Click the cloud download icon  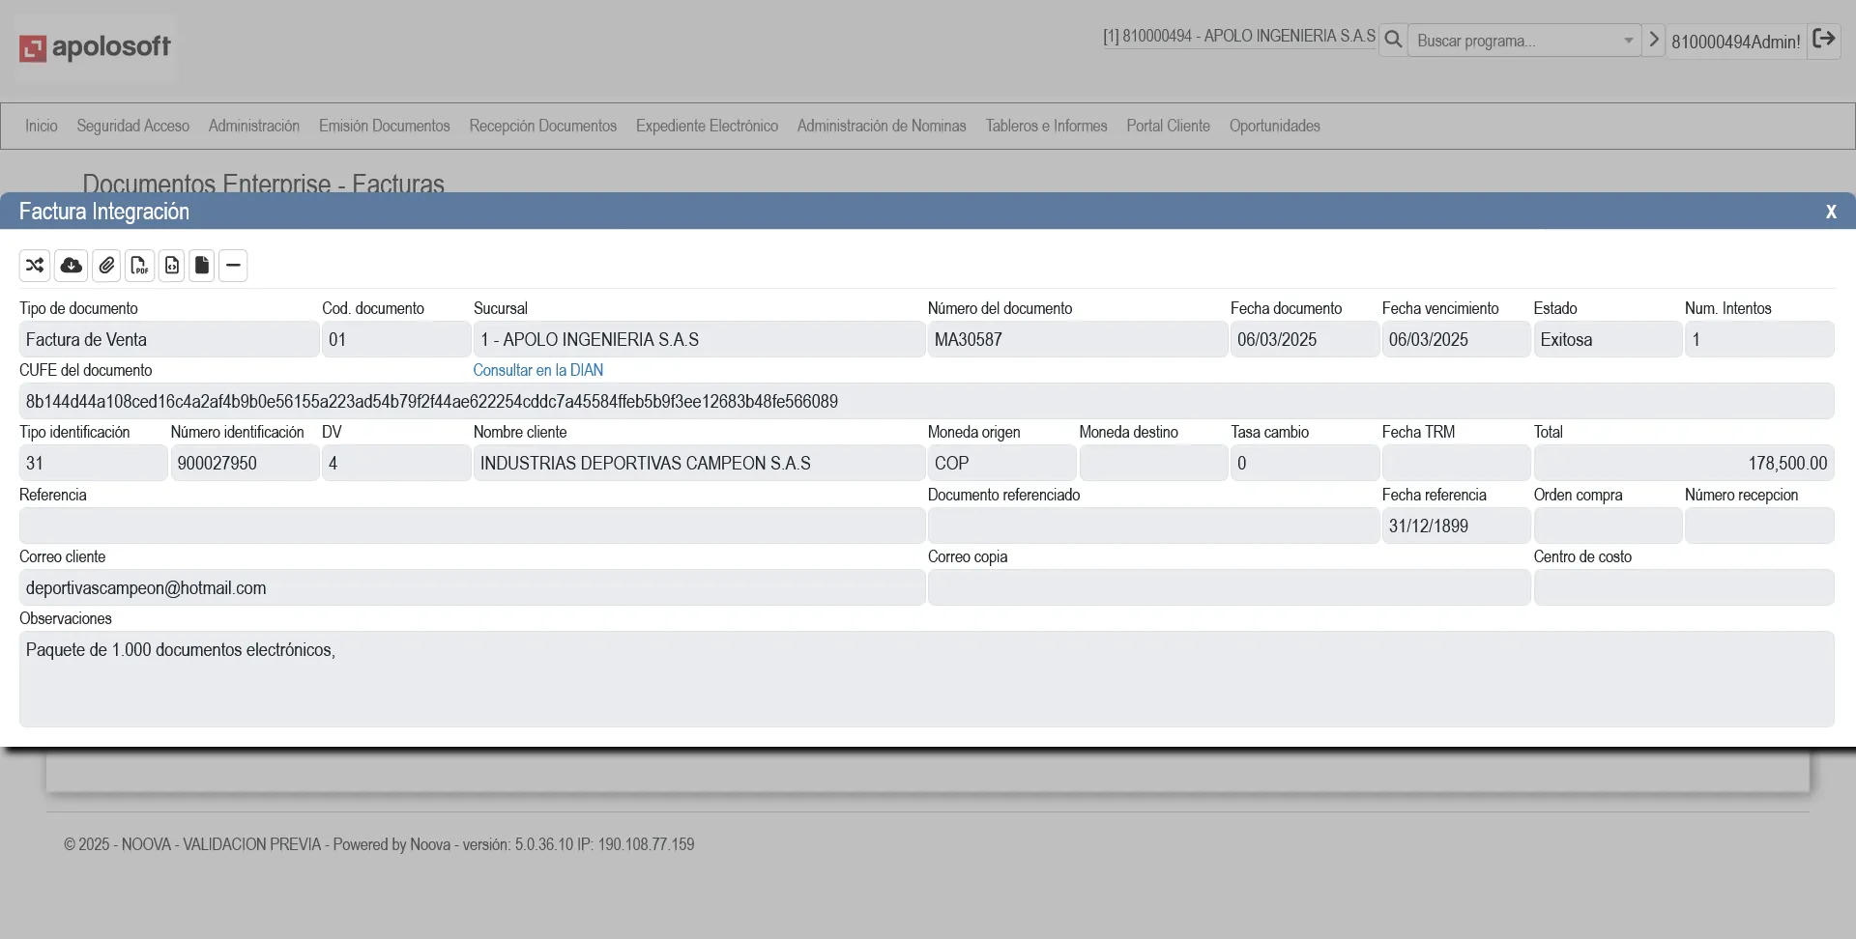pyautogui.click(x=71, y=266)
